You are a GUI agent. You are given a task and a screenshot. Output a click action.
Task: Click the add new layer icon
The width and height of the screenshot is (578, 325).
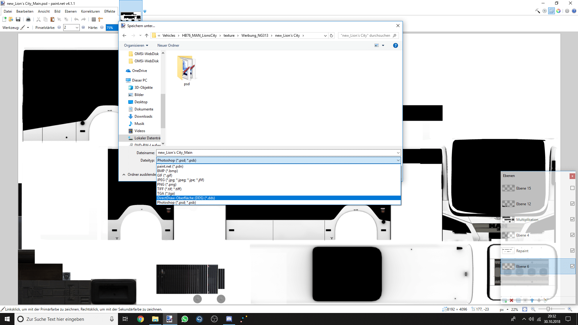tap(505, 300)
